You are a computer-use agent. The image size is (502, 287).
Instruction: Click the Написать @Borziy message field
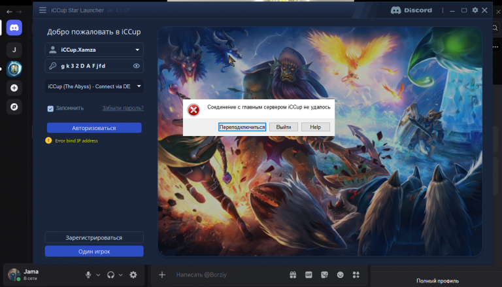(x=201, y=275)
